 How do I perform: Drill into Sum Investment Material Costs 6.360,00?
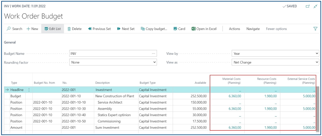(235, 127)
